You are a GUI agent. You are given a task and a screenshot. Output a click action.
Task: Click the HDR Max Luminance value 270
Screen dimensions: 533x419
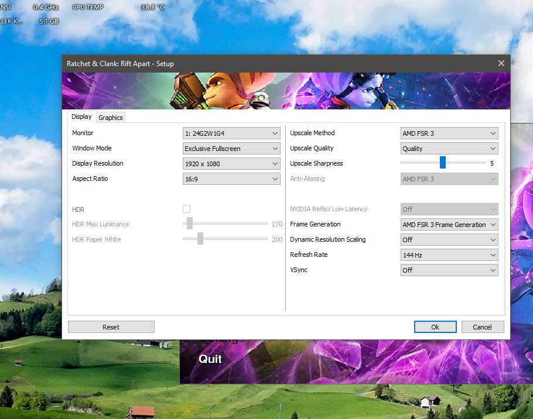277,224
